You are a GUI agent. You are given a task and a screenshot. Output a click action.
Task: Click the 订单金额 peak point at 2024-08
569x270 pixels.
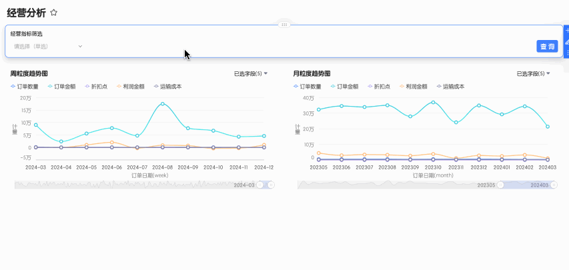point(163,104)
